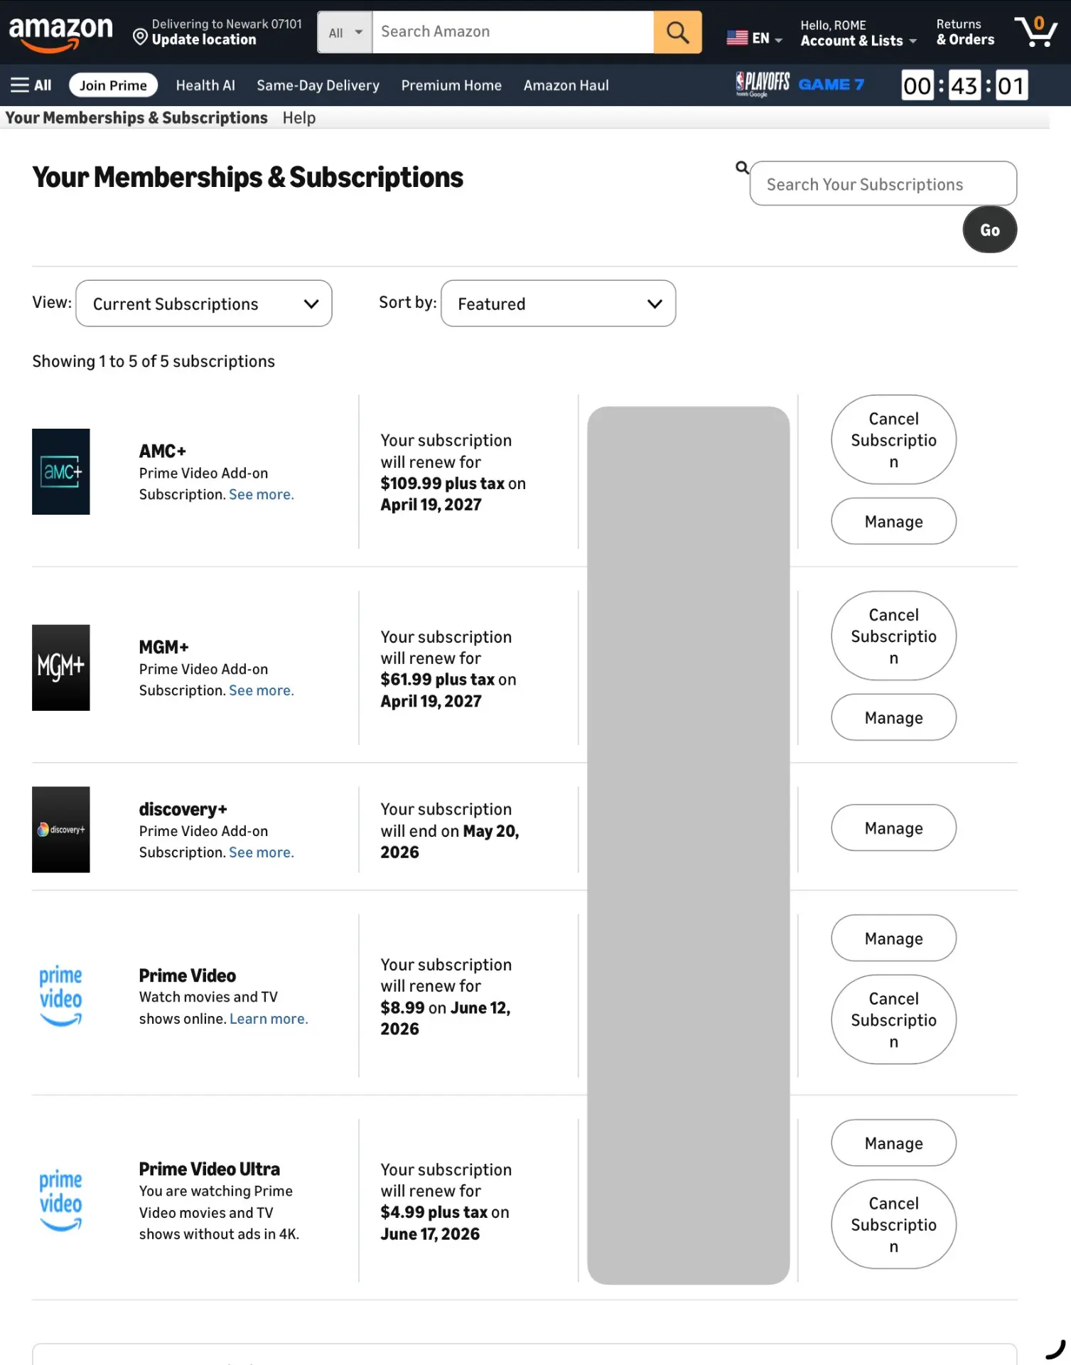Screen dimensions: 1071x1365
Task: Open the Current Subscriptions view dropdown
Action: 204,304
